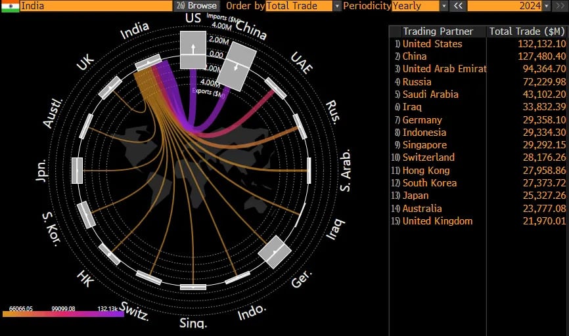Select the Japan node marker on chart
The height and width of the screenshot is (336, 569).
(x=77, y=171)
